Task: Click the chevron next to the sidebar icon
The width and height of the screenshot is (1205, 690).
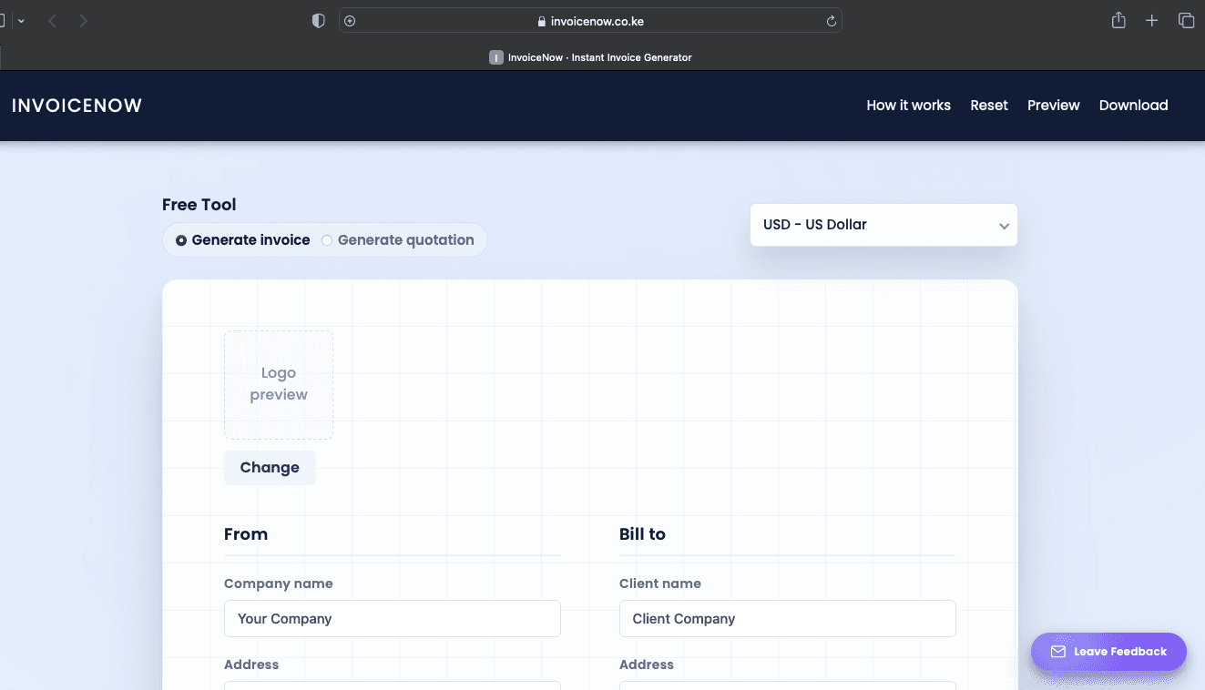Action: 22,19
